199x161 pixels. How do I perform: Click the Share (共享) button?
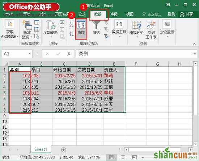187,14
